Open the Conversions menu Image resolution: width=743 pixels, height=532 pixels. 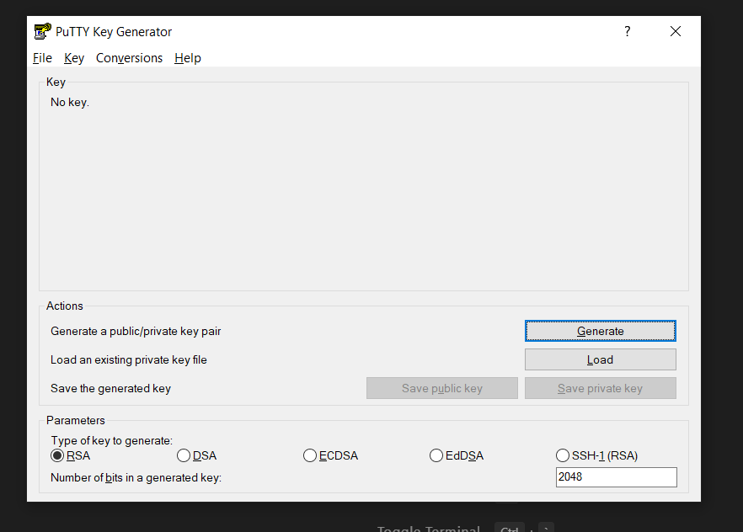click(x=129, y=57)
